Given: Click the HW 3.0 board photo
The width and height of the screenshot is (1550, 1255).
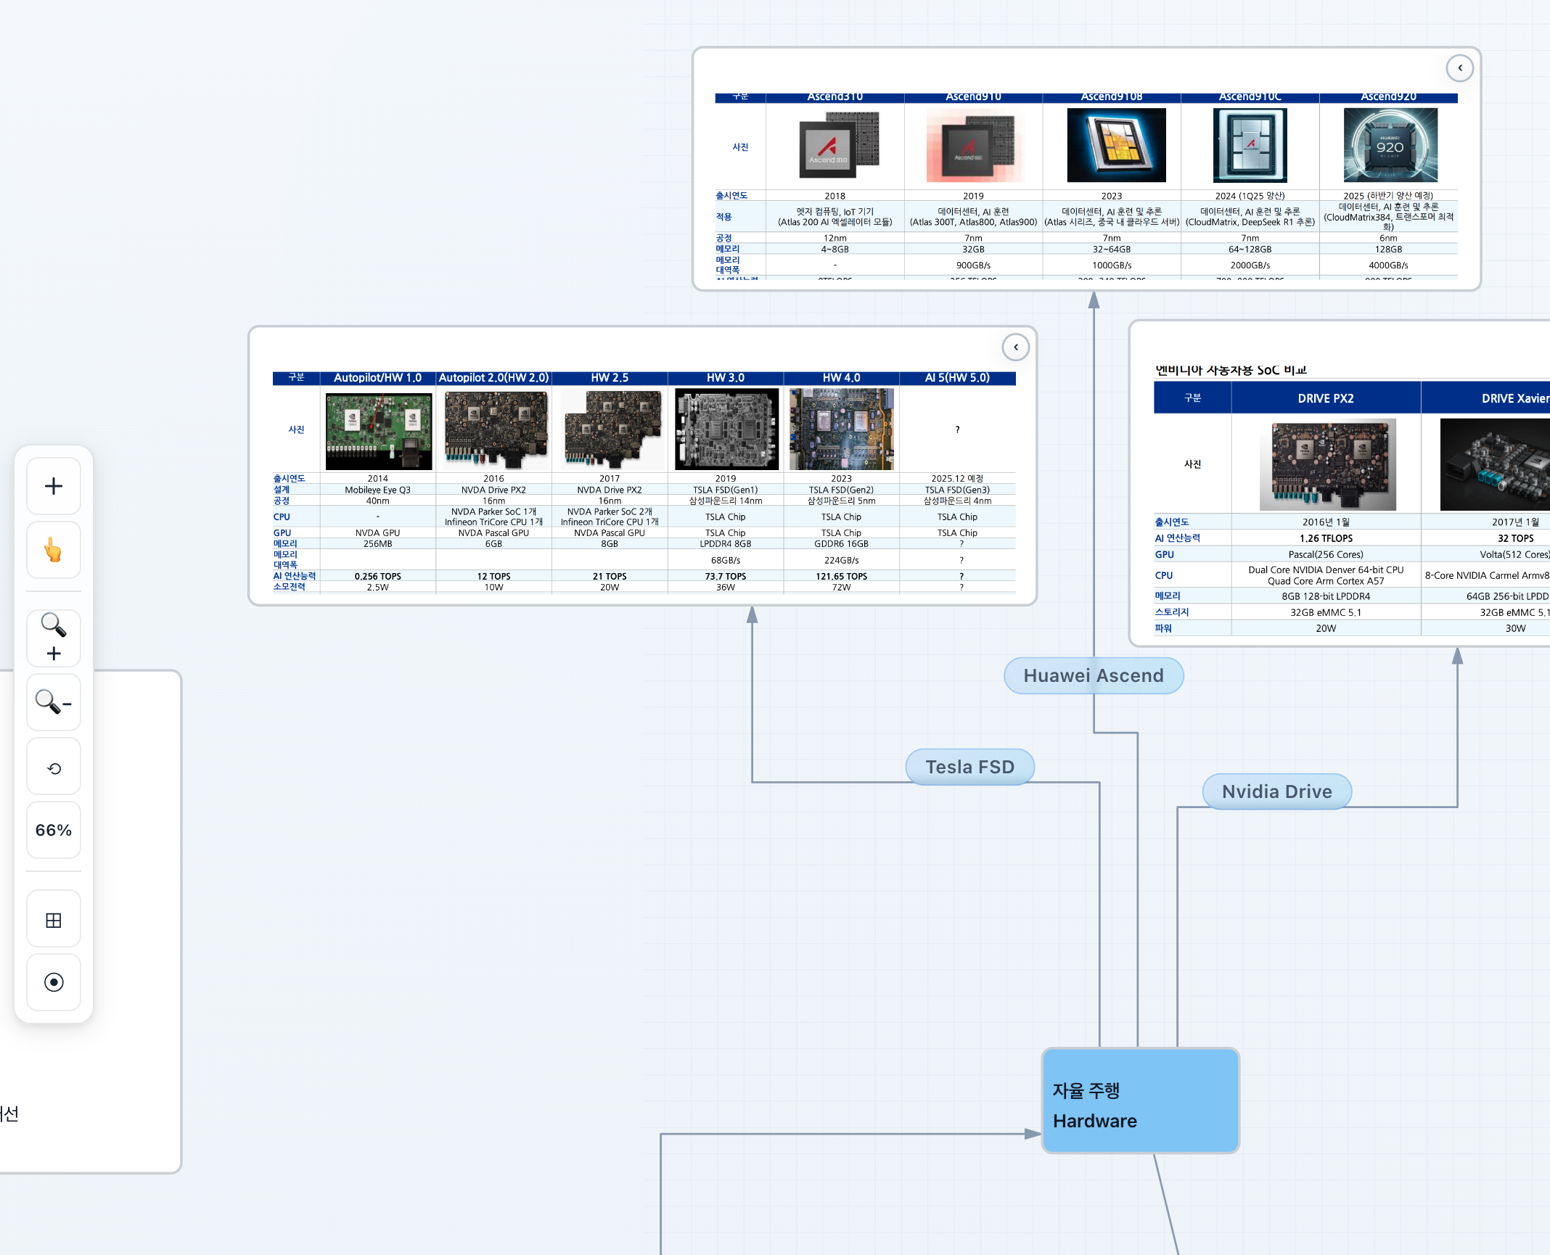Looking at the screenshot, I should (726, 429).
